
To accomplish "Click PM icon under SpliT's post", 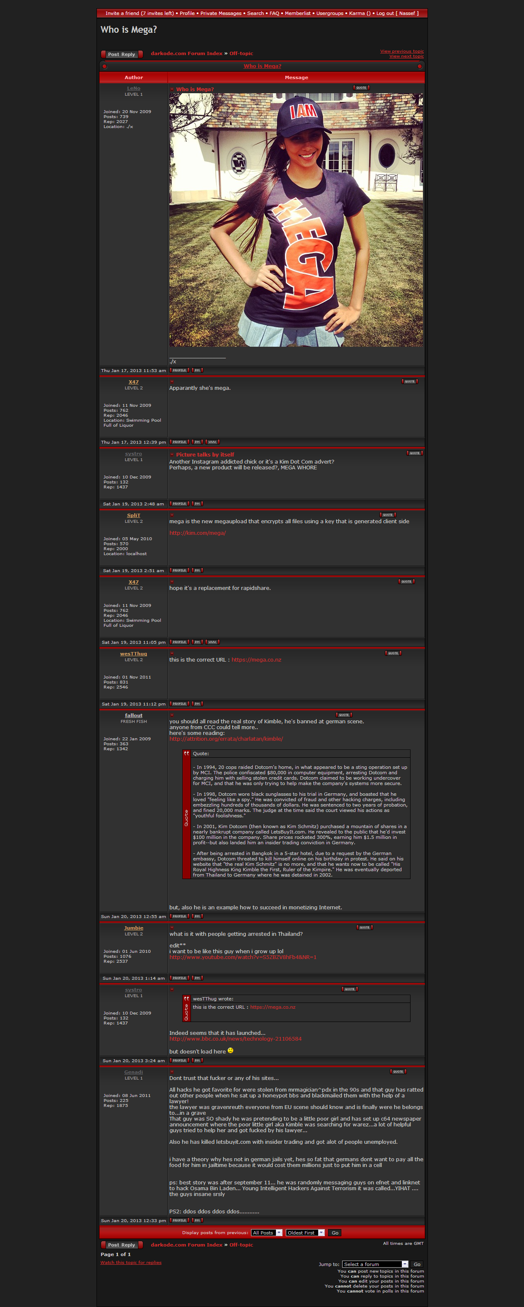I will (197, 570).
